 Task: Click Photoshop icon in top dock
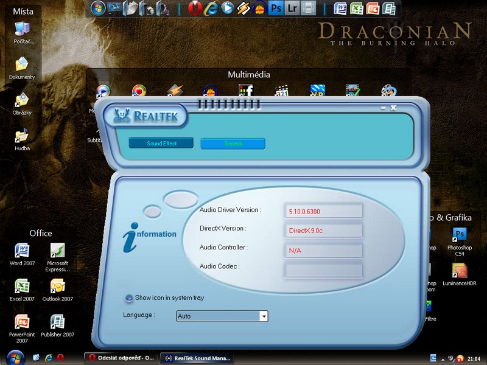pyautogui.click(x=276, y=9)
